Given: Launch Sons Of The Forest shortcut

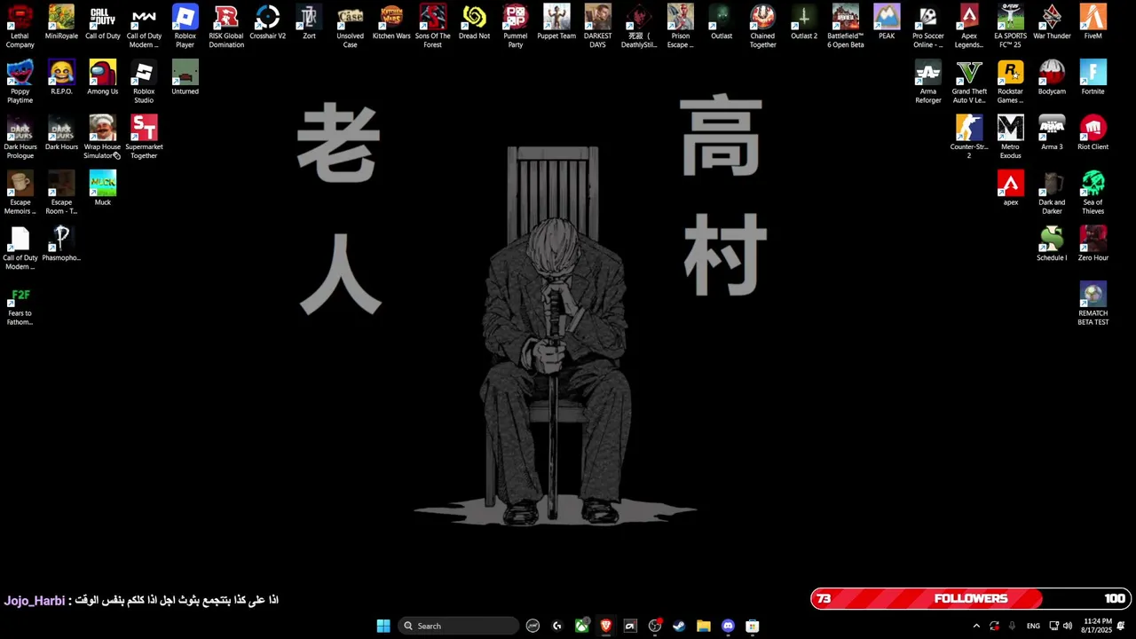Looking at the screenshot, I should [x=432, y=27].
